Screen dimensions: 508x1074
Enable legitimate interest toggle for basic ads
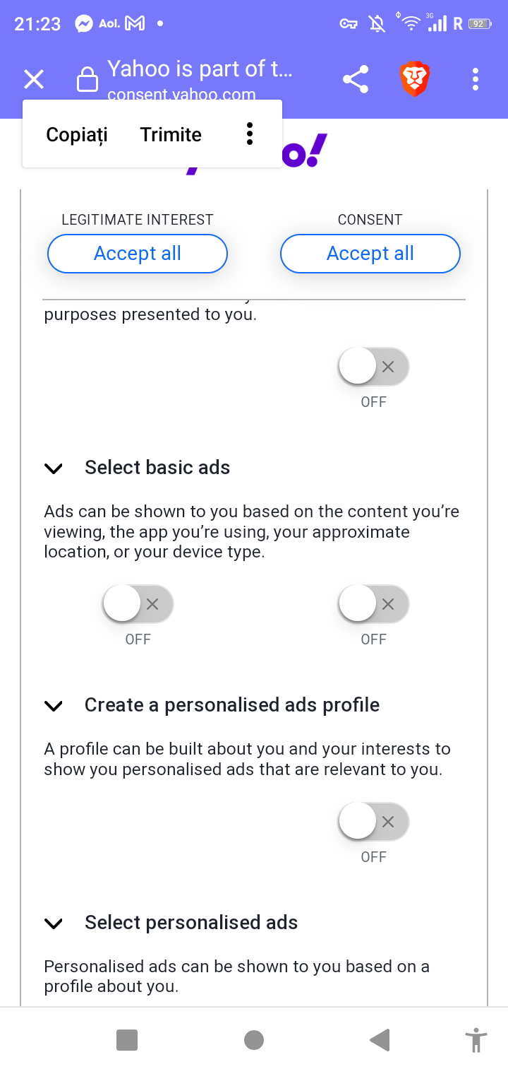[x=138, y=604]
